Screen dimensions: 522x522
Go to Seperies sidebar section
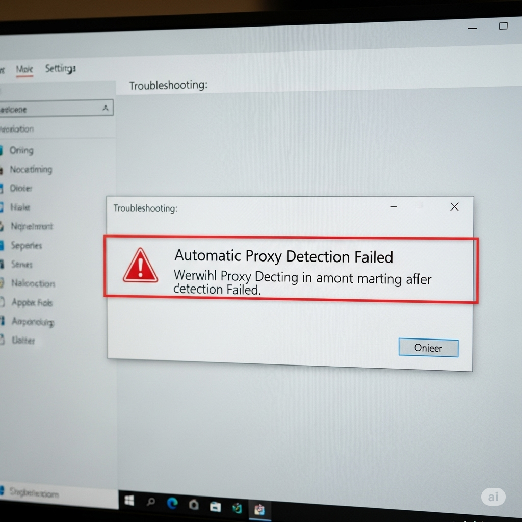coord(27,246)
